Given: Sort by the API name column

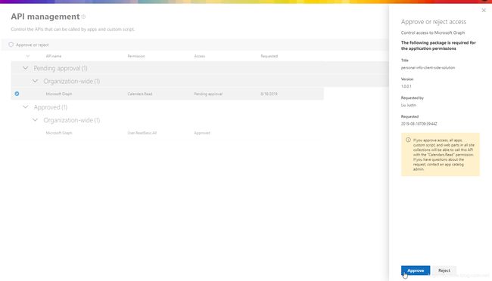Looking at the screenshot, I should coord(54,56).
